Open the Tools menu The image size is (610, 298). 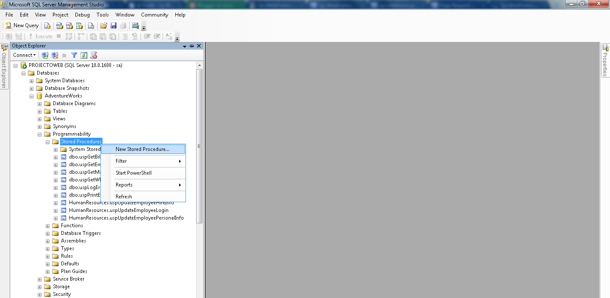[103, 15]
